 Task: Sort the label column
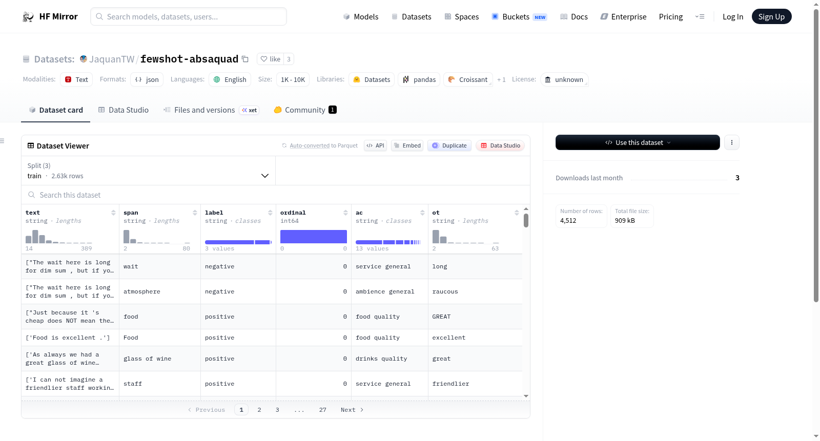coord(270,213)
